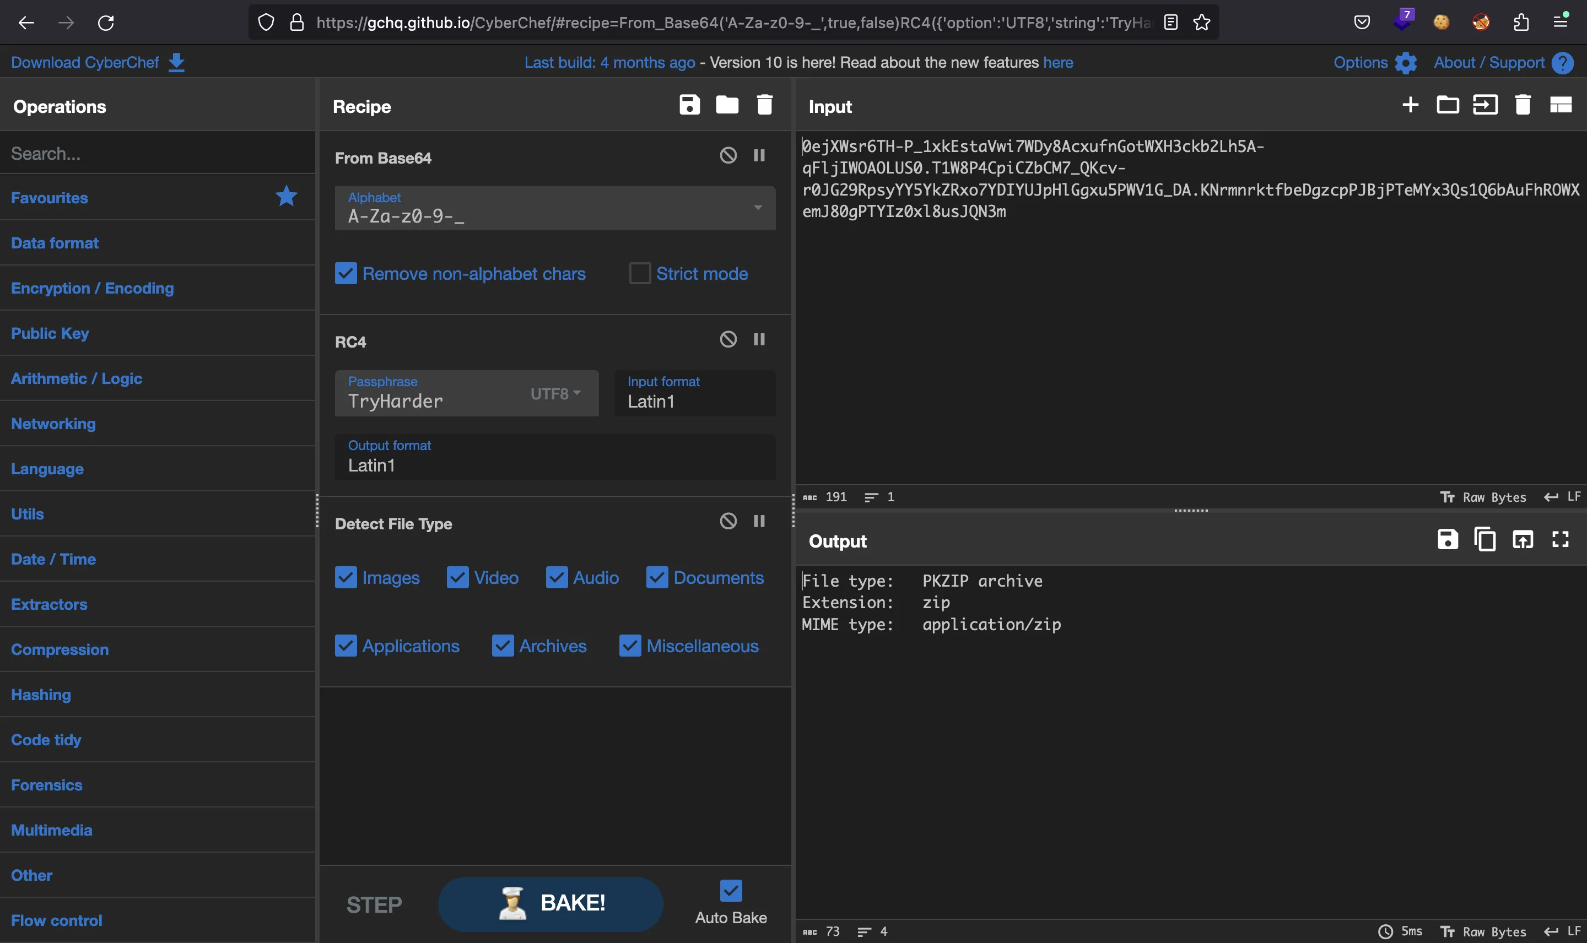The width and height of the screenshot is (1587, 943).
Task: Click the Download CyberChef arrow icon
Action: [176, 63]
